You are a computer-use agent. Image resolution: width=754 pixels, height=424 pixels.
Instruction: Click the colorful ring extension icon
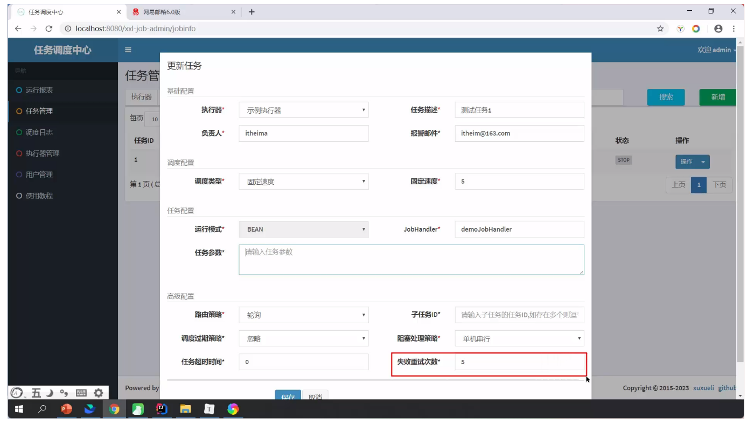point(696,29)
